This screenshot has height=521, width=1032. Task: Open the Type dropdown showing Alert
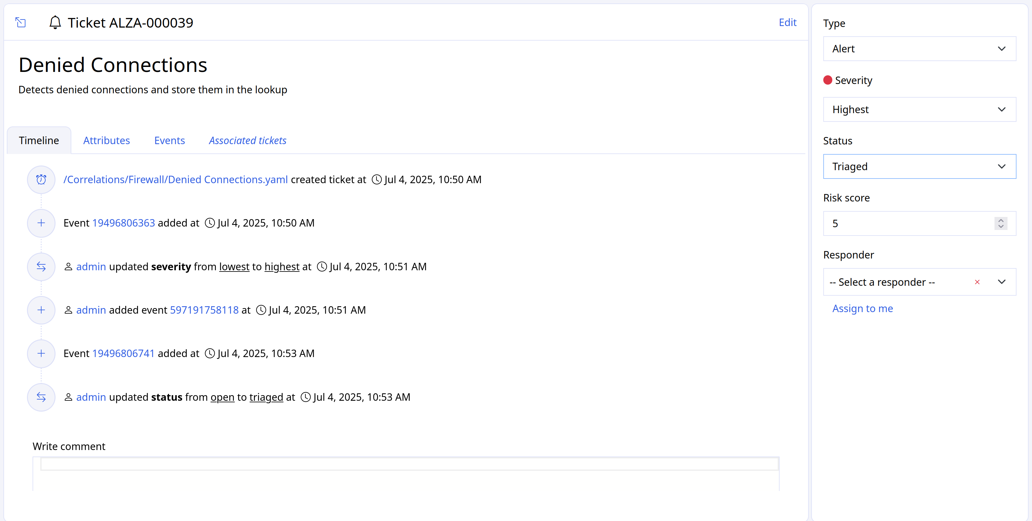[x=919, y=49]
